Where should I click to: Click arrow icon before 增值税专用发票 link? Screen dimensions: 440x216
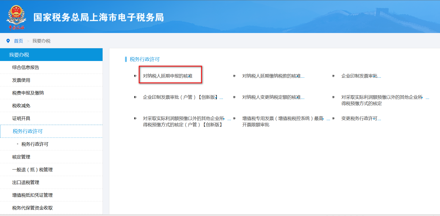click(235, 118)
